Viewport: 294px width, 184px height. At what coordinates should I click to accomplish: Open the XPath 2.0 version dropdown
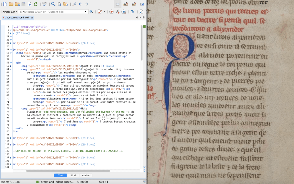(9, 12)
